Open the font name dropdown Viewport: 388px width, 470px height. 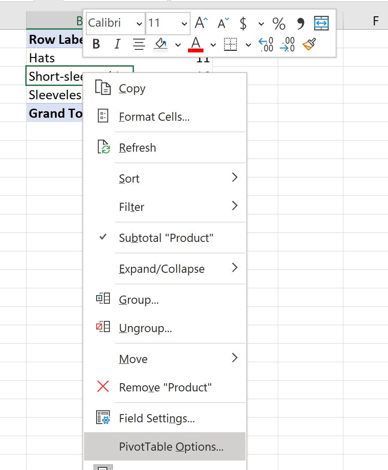point(140,24)
